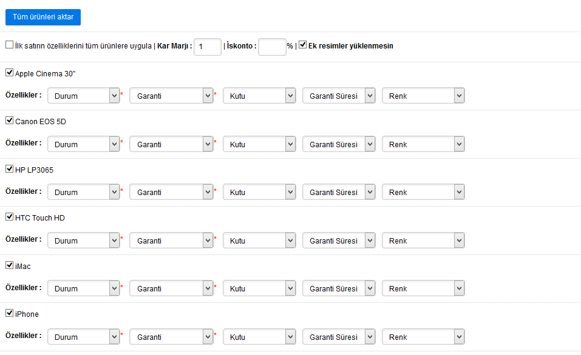Untick the HP LP3065 product checkbox

(9, 169)
